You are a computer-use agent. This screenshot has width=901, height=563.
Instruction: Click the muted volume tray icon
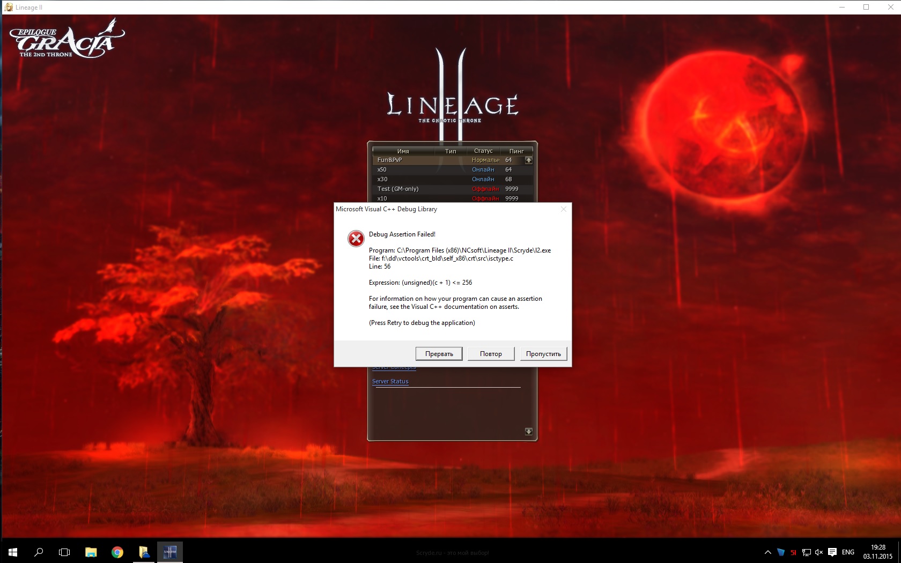pyautogui.click(x=818, y=552)
